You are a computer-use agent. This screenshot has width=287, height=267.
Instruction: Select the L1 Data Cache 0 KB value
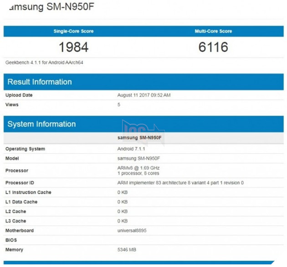(123, 202)
